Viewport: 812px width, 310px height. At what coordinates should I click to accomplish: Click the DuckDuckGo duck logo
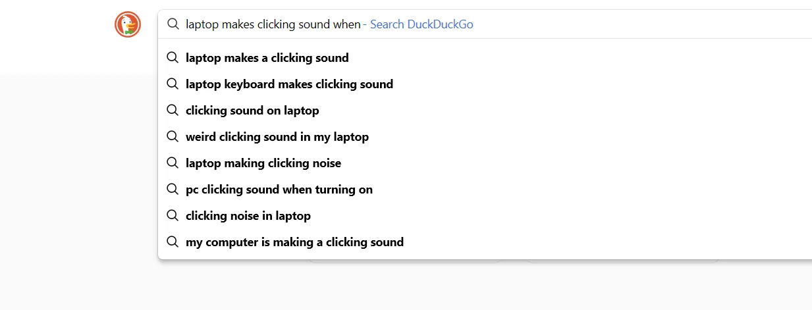coord(128,24)
